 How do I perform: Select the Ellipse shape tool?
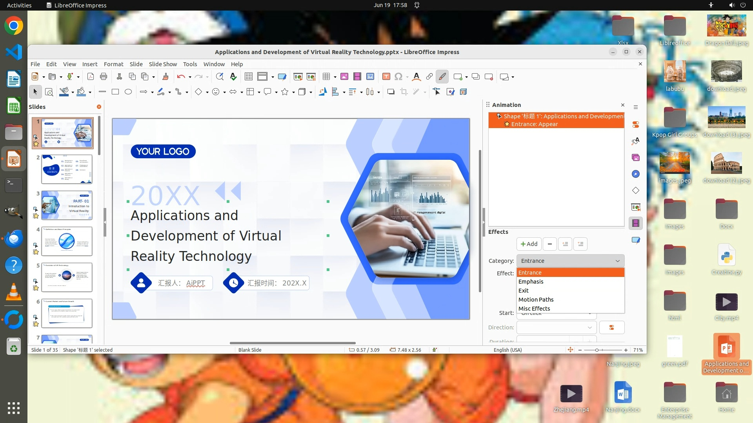pyautogui.click(x=128, y=92)
